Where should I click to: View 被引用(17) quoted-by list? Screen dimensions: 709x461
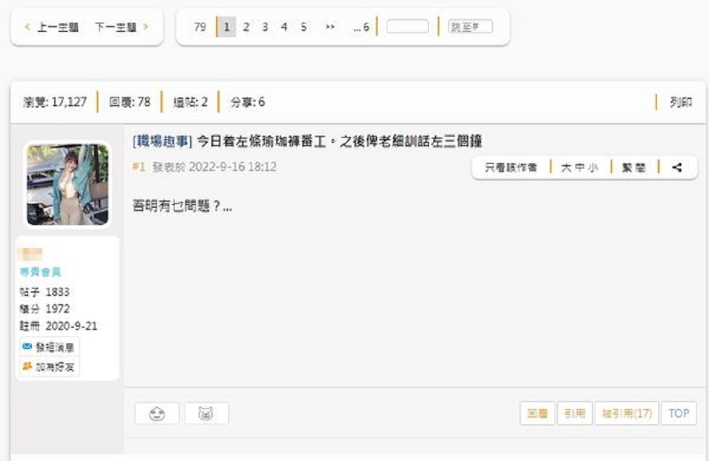[x=627, y=413]
